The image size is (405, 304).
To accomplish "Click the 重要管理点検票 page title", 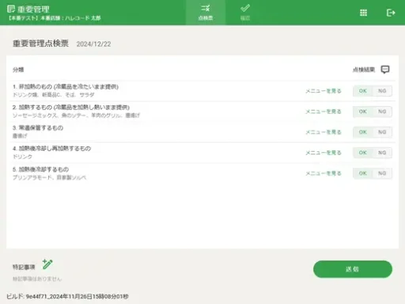I will 41,44.
